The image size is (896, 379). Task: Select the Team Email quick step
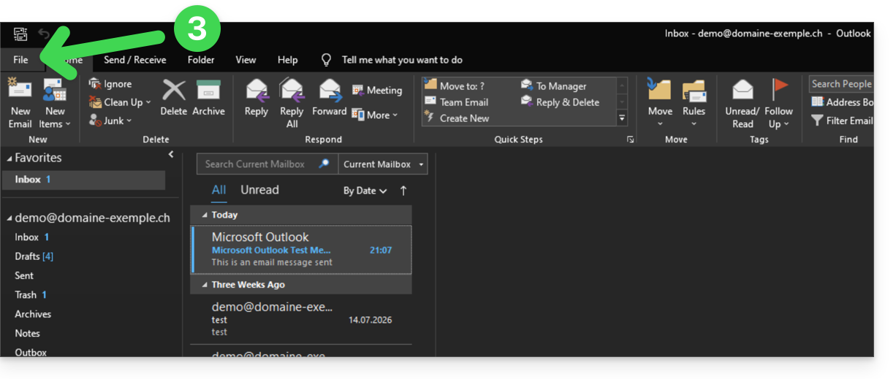(x=456, y=102)
